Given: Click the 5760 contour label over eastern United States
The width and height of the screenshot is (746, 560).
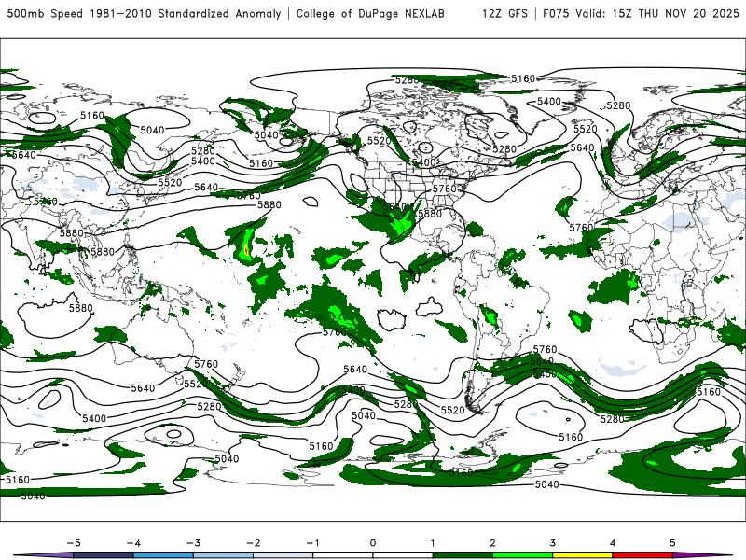Looking at the screenshot, I should (x=445, y=189).
